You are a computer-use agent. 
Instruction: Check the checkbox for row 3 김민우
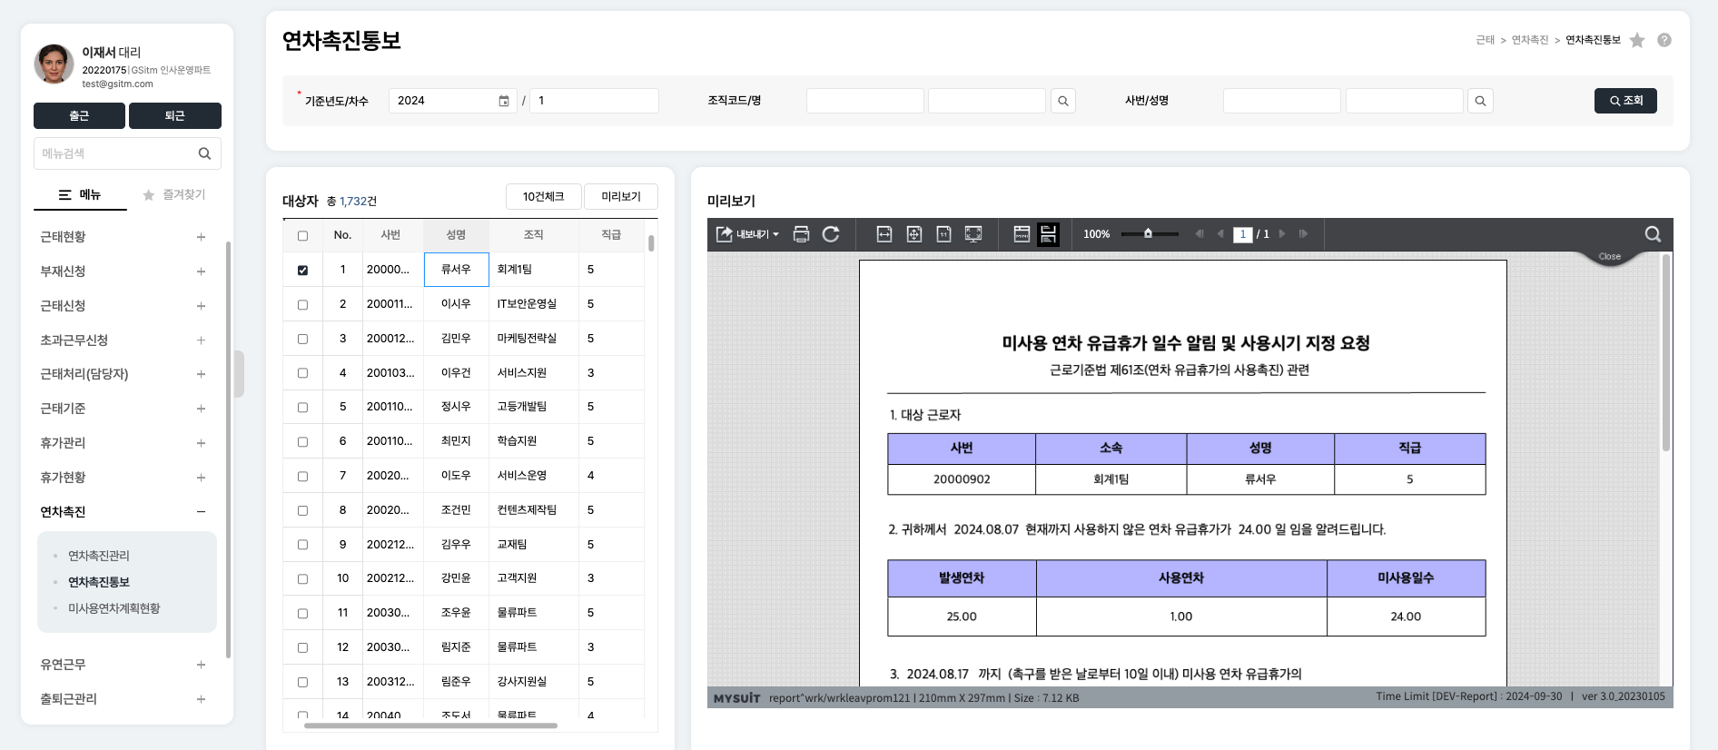coord(302,339)
